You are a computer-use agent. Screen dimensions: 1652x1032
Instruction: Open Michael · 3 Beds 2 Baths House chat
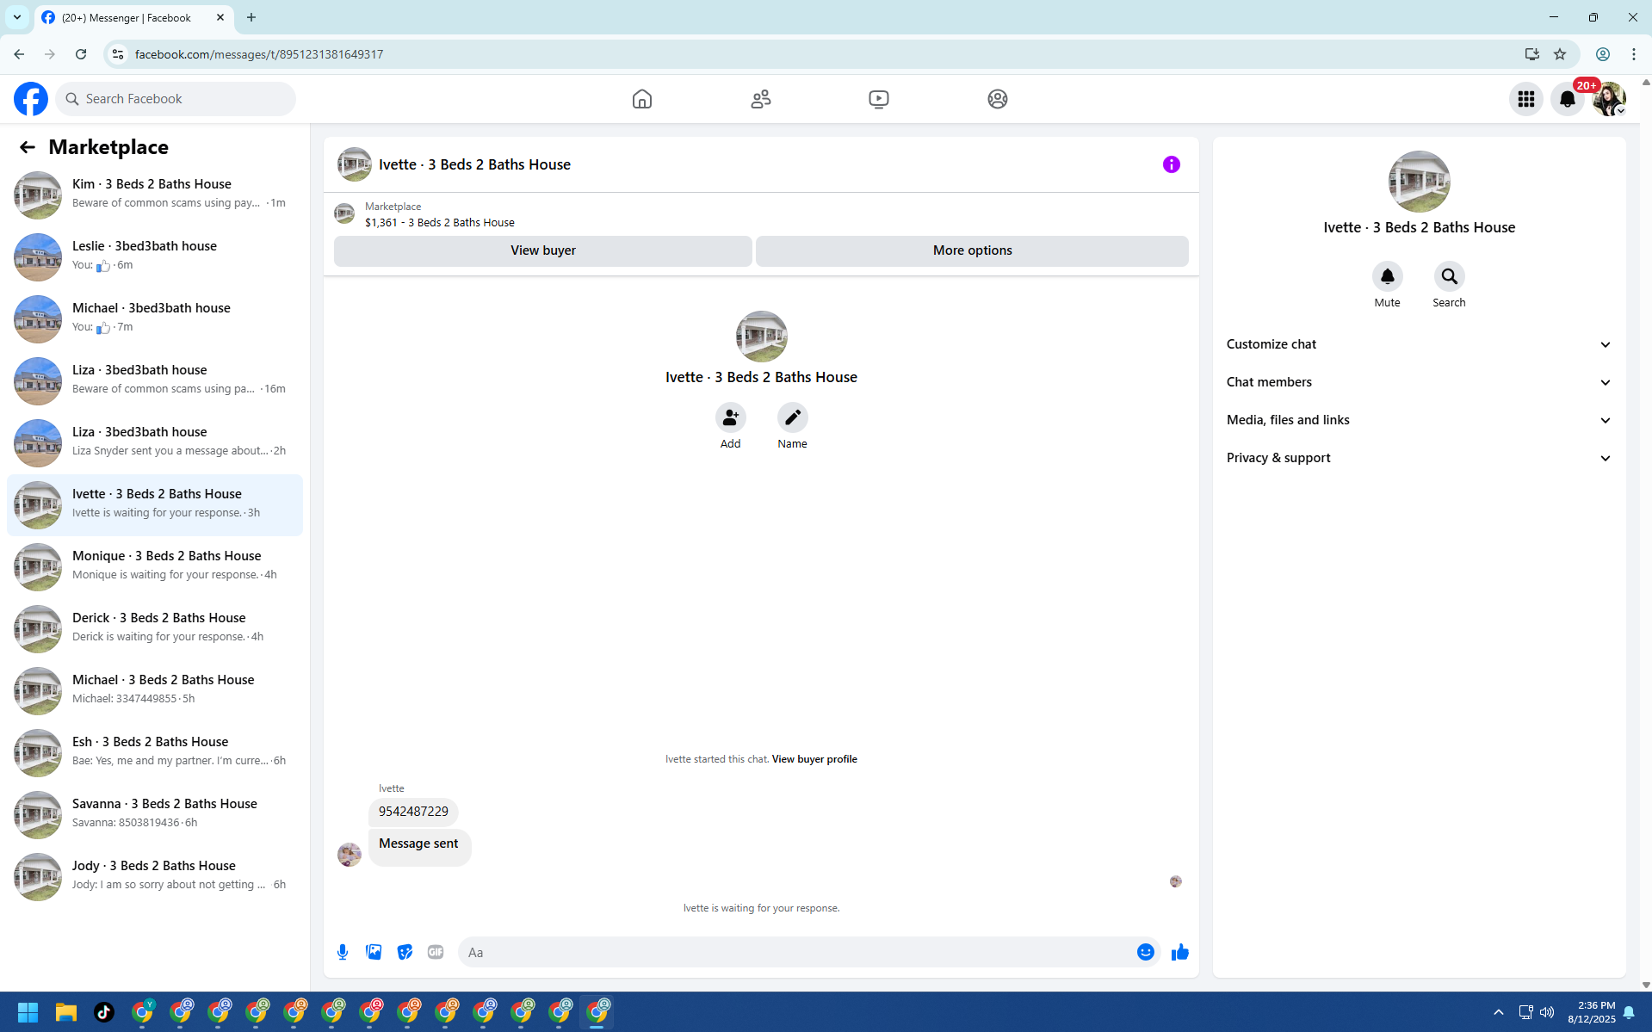click(x=155, y=689)
